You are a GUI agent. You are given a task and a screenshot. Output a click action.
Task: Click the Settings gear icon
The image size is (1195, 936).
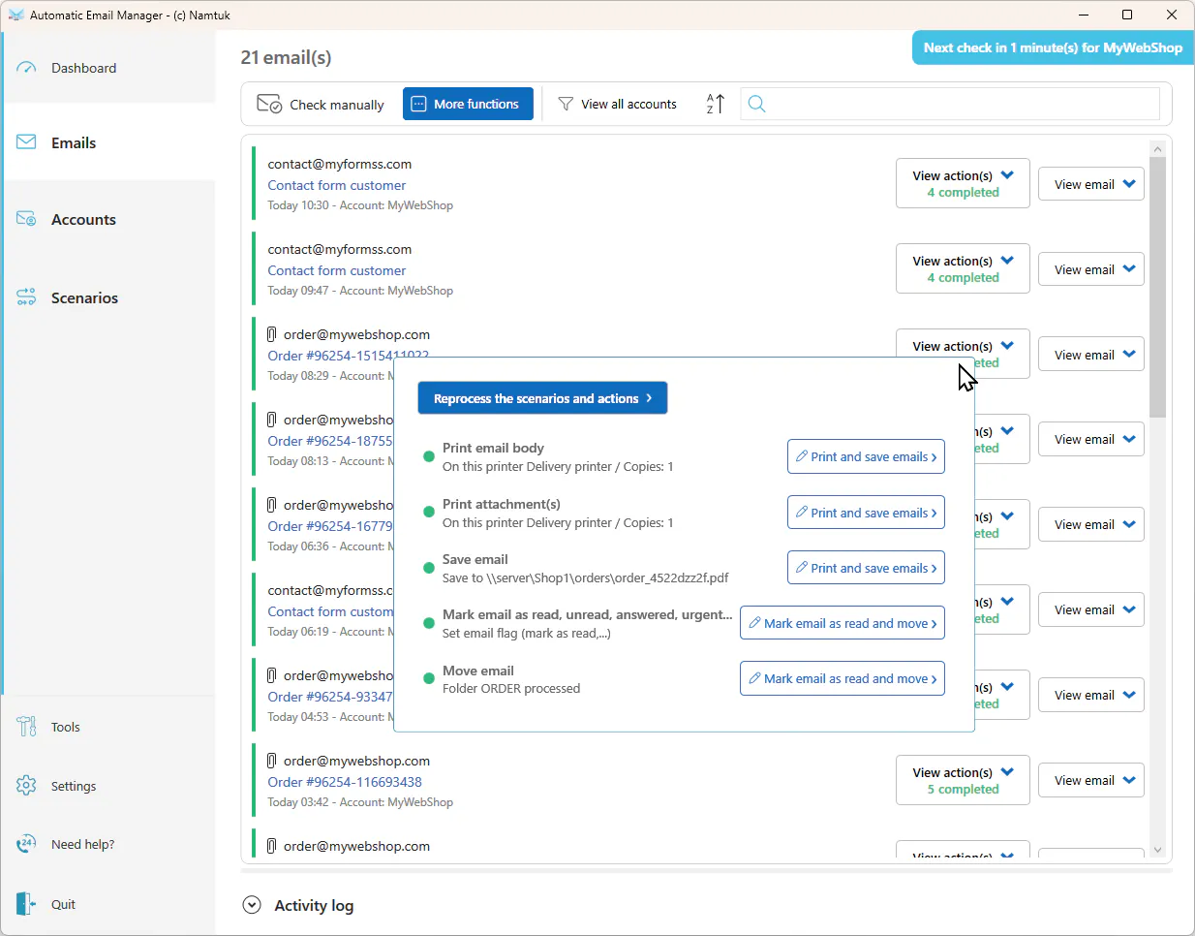click(x=26, y=786)
